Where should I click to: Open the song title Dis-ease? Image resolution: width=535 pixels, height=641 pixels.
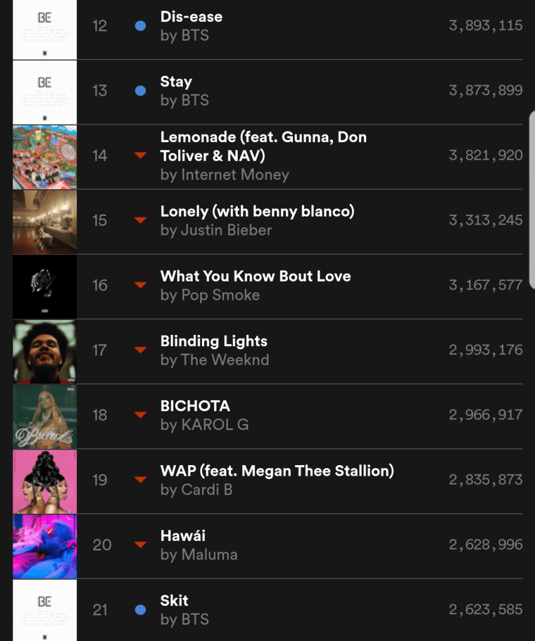point(191,17)
